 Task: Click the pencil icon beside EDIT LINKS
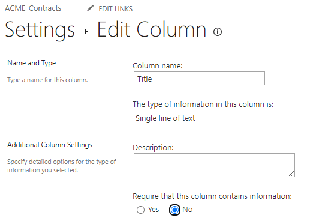(90, 8)
